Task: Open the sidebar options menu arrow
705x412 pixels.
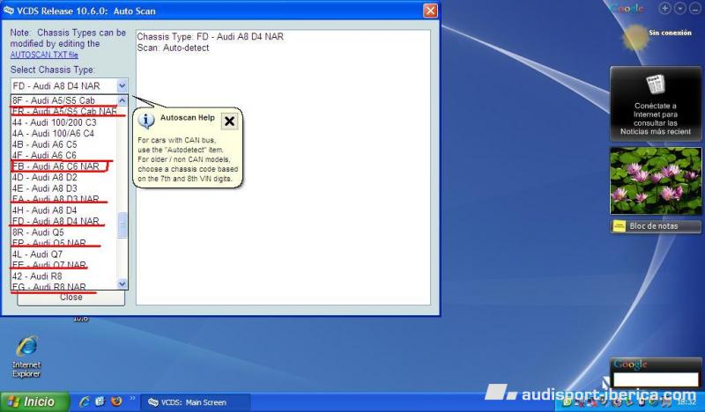Action: click(x=679, y=8)
